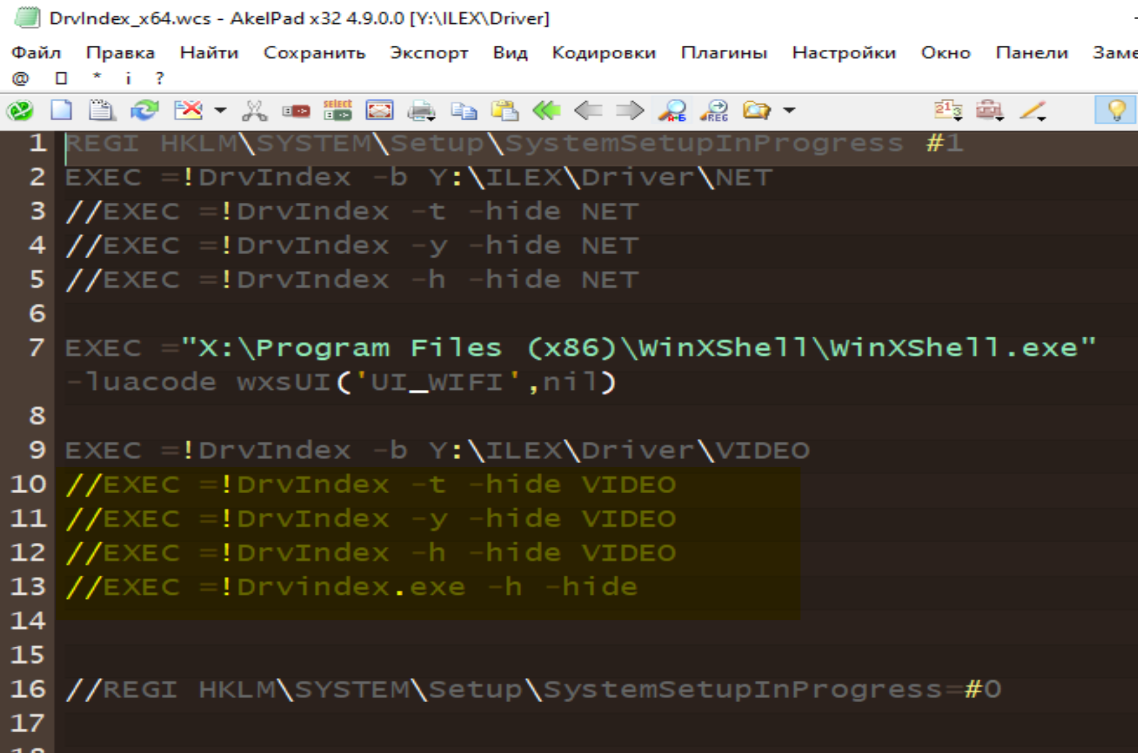Click line number 13 in gutter

28,587
